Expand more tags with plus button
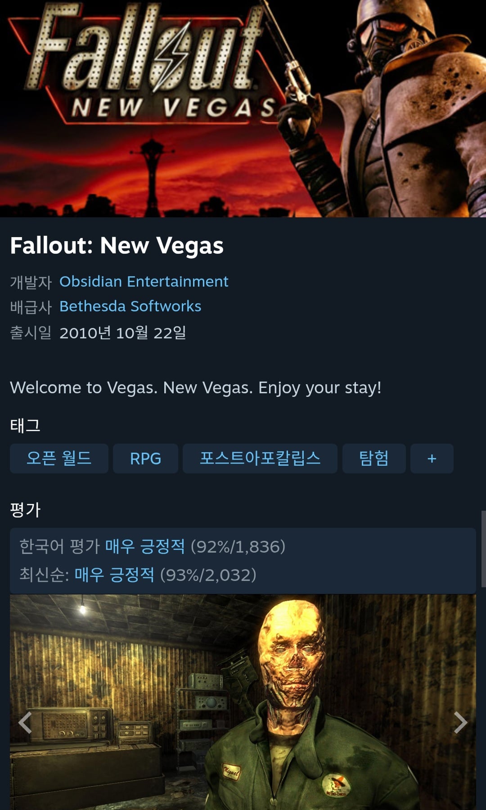This screenshot has height=810, width=486. tap(432, 459)
